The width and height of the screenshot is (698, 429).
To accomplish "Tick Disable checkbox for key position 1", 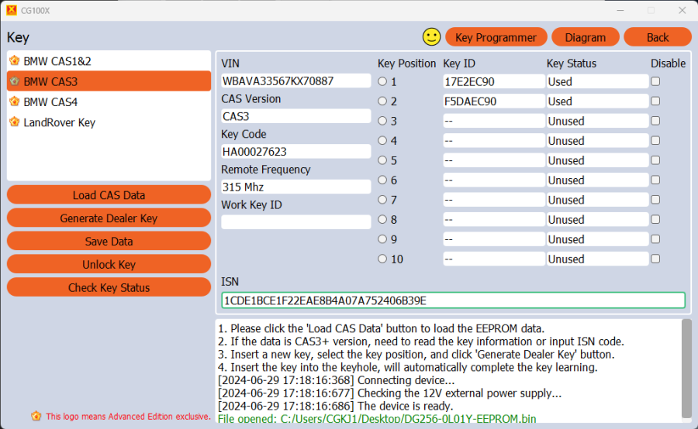I will [x=655, y=81].
